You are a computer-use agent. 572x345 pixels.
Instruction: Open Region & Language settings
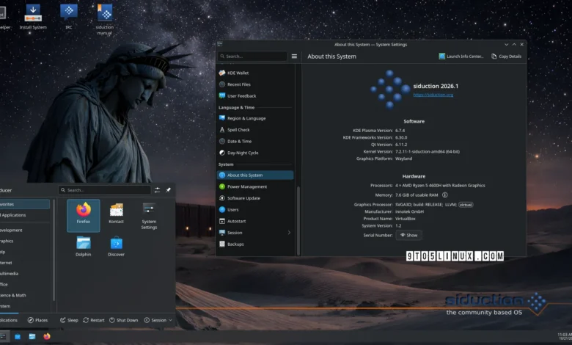255,118
